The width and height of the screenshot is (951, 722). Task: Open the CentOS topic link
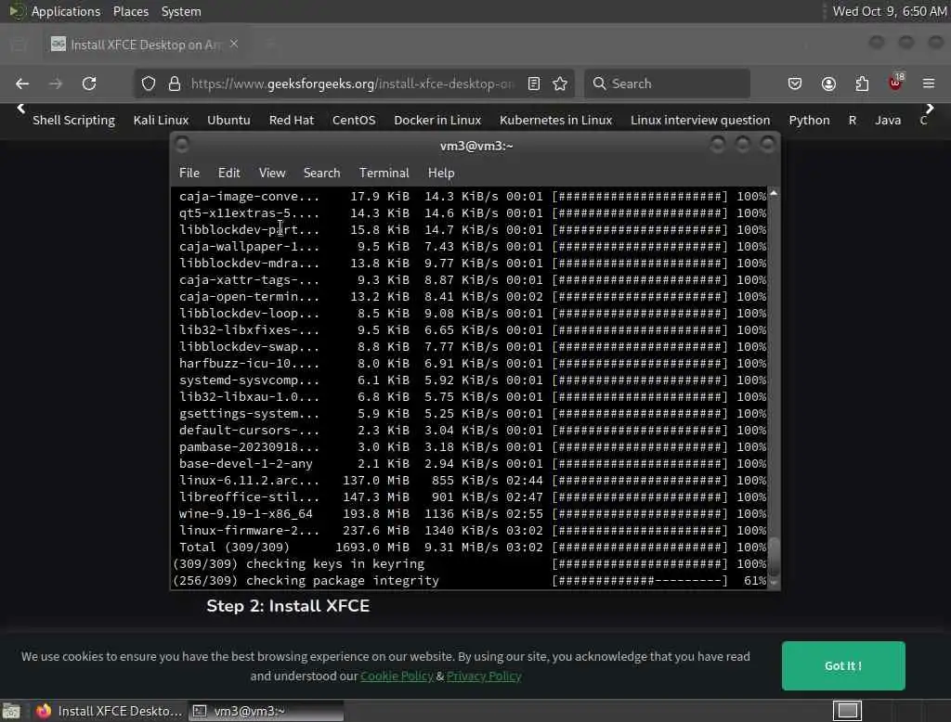click(354, 120)
